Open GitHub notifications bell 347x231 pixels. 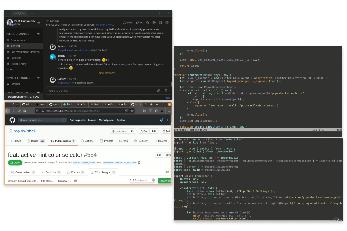162,120
